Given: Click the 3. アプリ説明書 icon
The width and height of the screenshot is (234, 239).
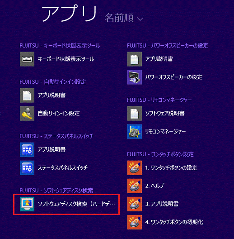Looking at the screenshot, I should point(135,204).
